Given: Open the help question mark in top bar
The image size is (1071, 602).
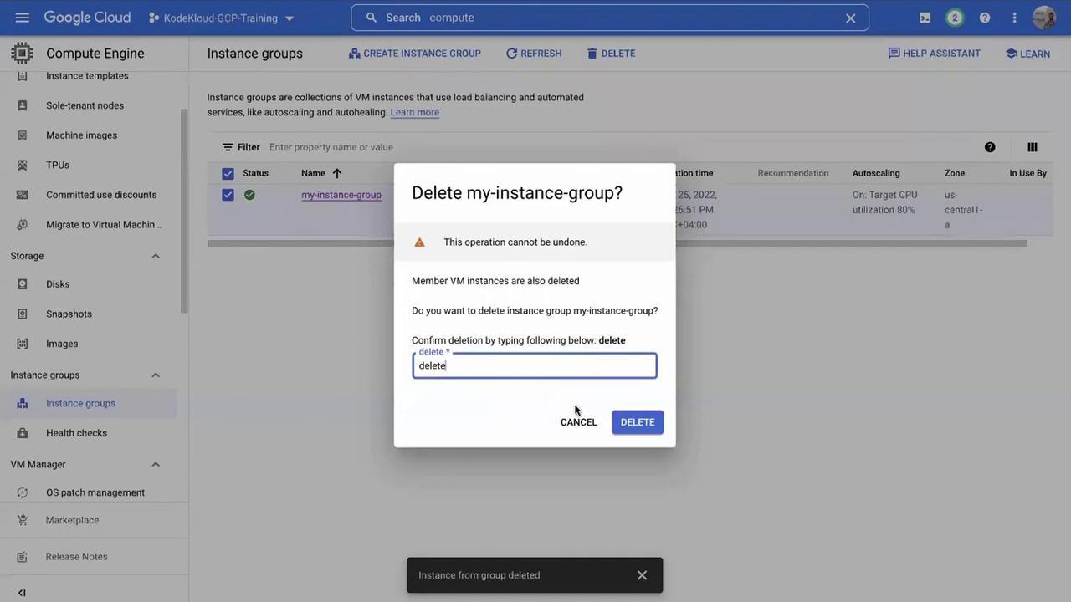Looking at the screenshot, I should click(x=985, y=18).
